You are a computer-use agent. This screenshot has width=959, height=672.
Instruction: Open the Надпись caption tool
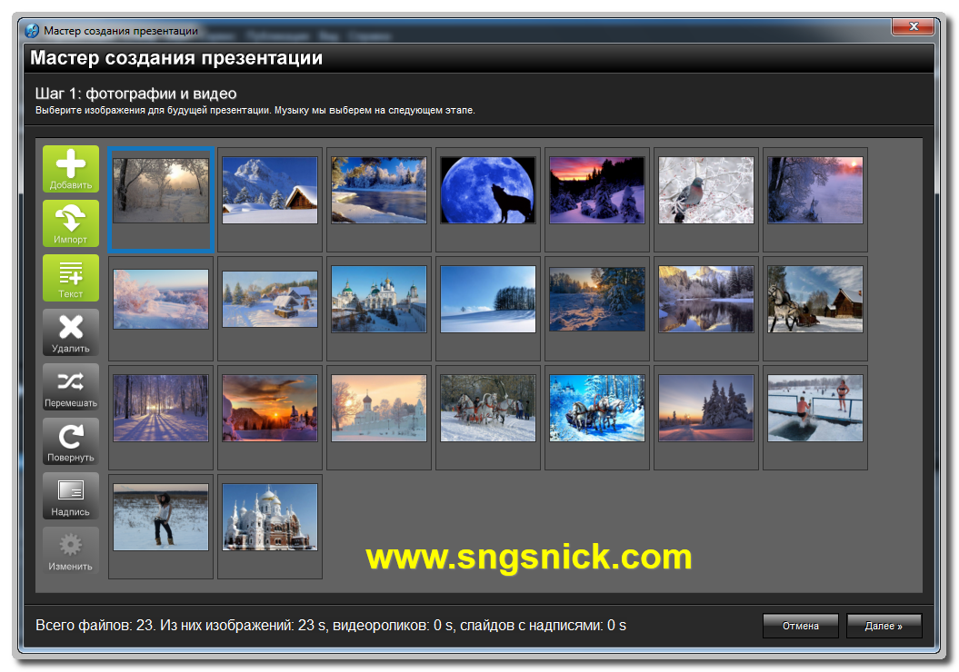tap(70, 496)
